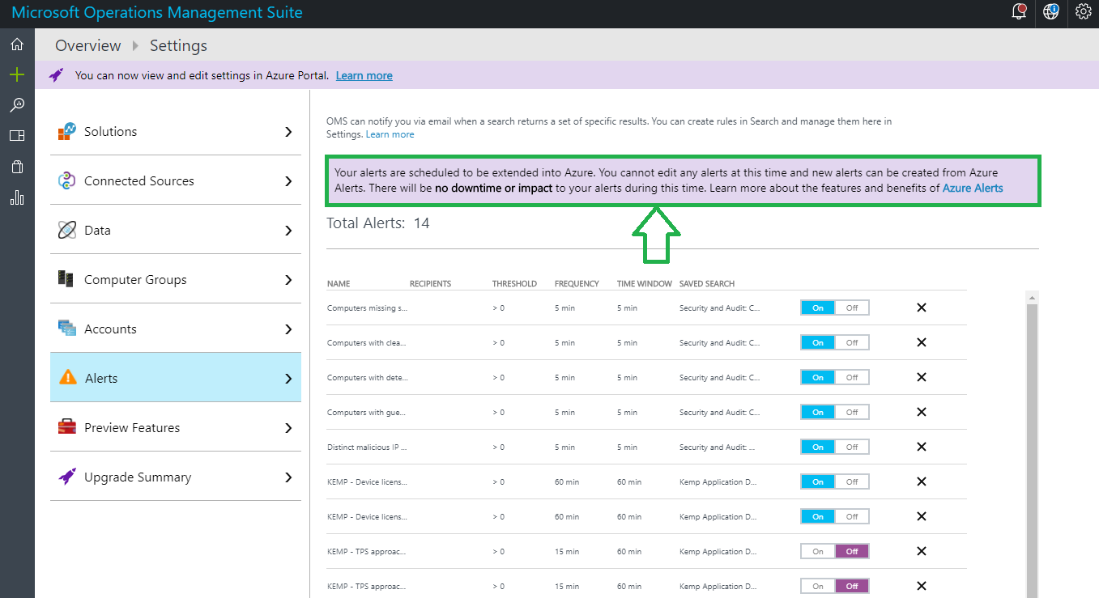Follow Learn more link under OMS notification text
This screenshot has height=598, width=1099.
(390, 134)
